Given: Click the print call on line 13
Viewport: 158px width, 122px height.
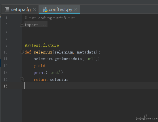Looking at the screenshot, I should [48, 73].
